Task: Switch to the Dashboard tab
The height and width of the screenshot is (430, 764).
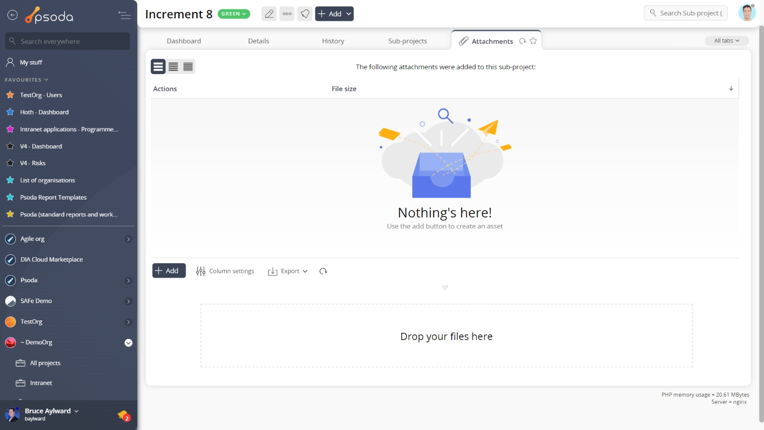Action: click(184, 41)
